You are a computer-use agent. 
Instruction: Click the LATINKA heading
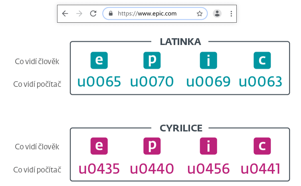click(180, 42)
